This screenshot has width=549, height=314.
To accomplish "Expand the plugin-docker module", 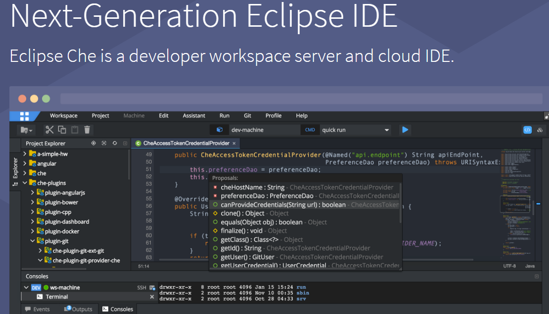I will tap(33, 231).
